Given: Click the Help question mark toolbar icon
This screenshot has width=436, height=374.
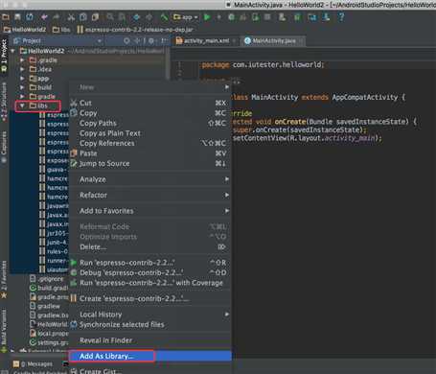Looking at the screenshot, I should coord(341,17).
